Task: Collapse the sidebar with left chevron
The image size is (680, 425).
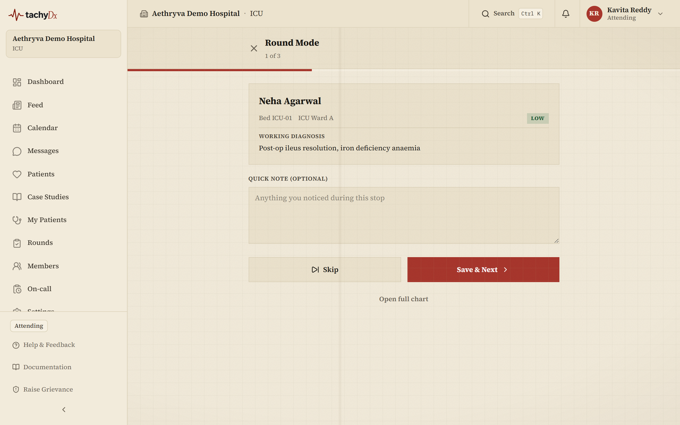Action: pos(64,410)
